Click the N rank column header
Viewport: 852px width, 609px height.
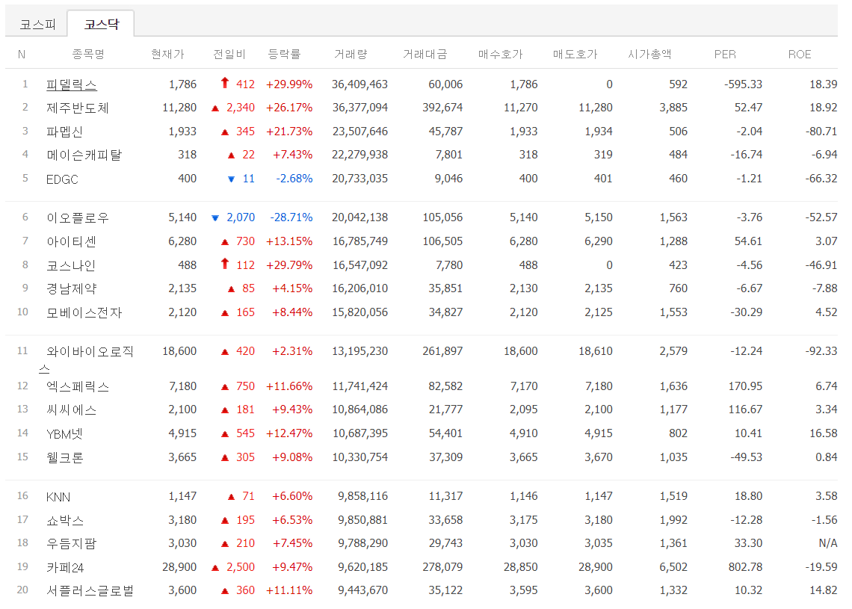[22, 55]
